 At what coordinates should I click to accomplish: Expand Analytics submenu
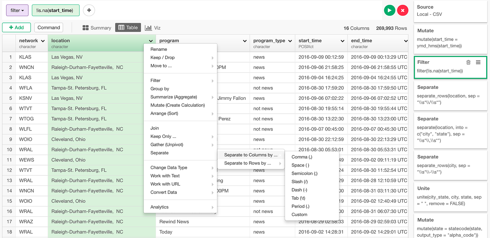tap(180, 207)
